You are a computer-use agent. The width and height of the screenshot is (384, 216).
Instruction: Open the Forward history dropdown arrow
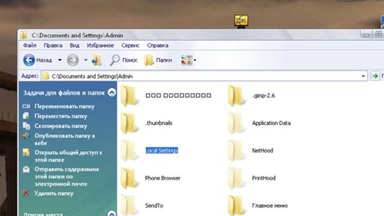(86, 60)
